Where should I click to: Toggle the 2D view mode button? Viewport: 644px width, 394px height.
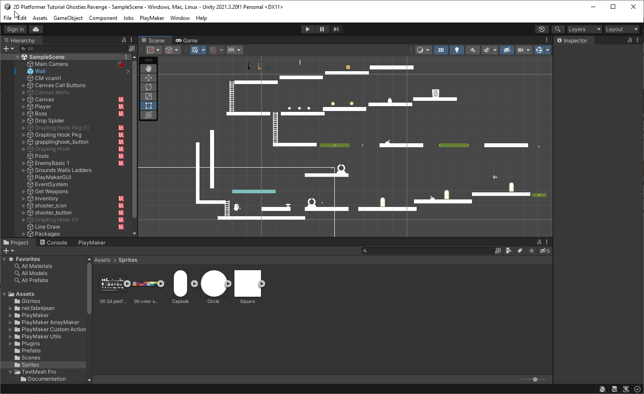441,50
